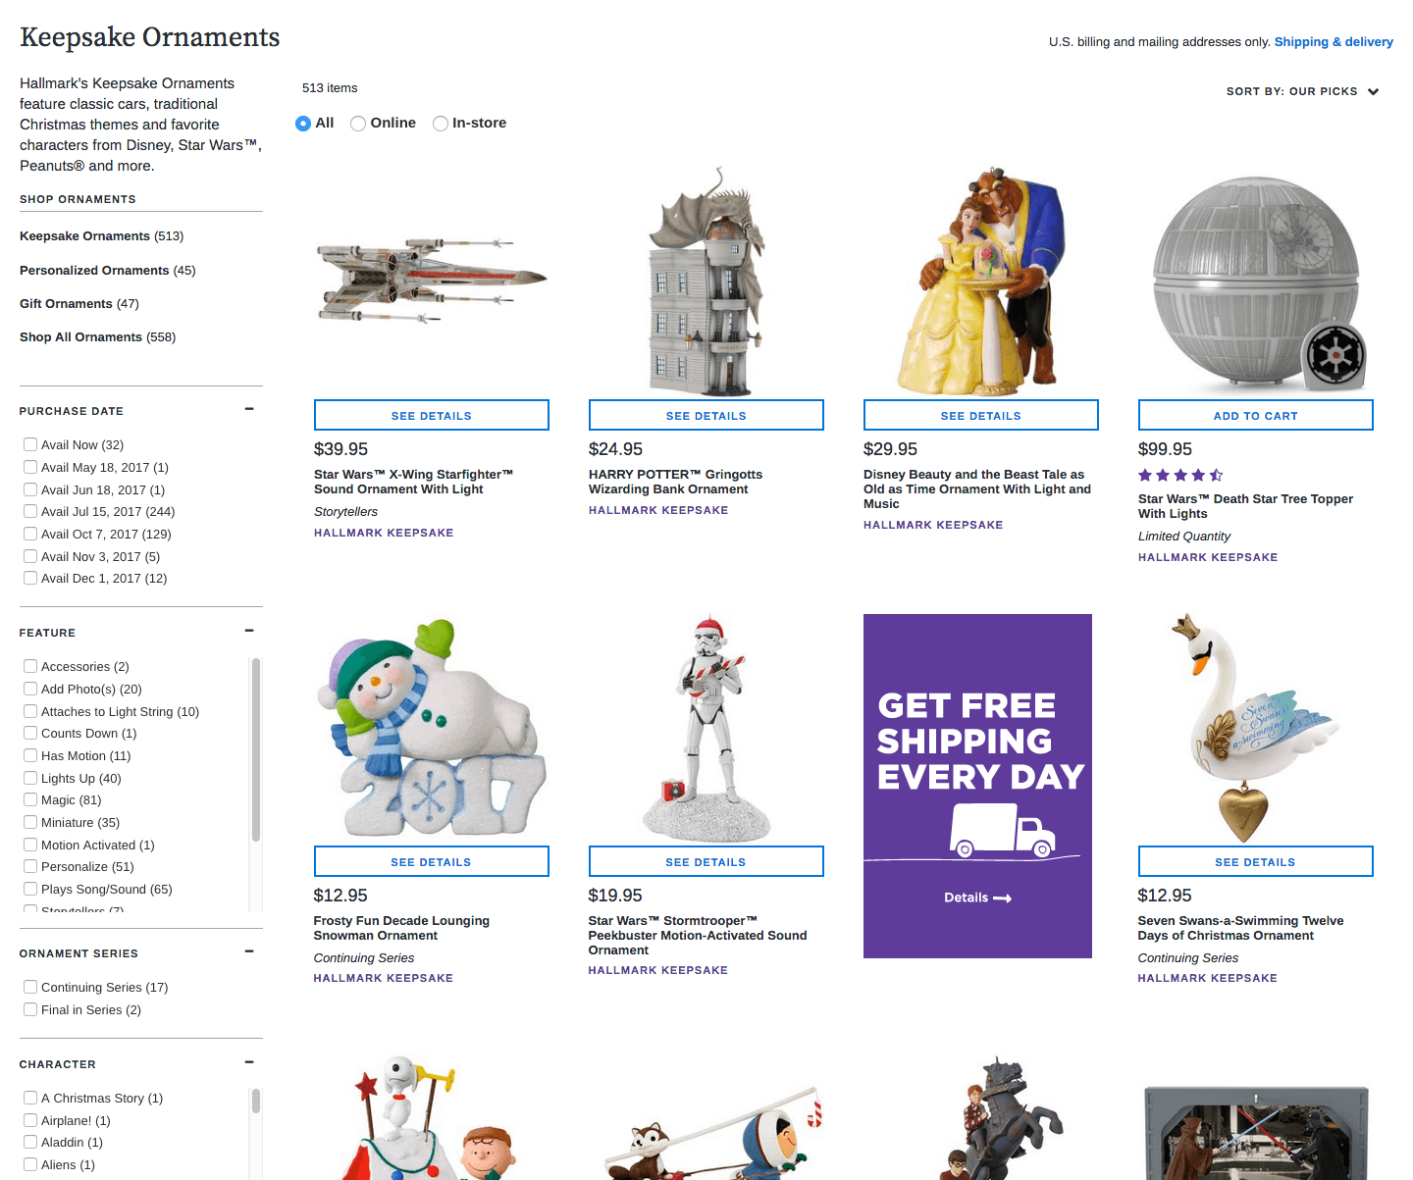The height and width of the screenshot is (1180, 1413).
Task: Open the Snoopy and Charlie Brown ornament image
Action: point(432,1117)
